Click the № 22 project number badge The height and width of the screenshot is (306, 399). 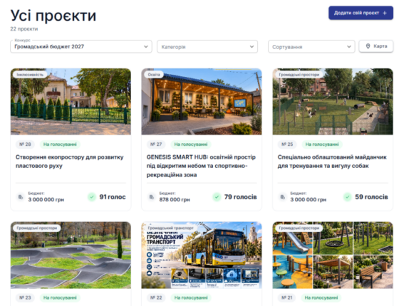156,297
